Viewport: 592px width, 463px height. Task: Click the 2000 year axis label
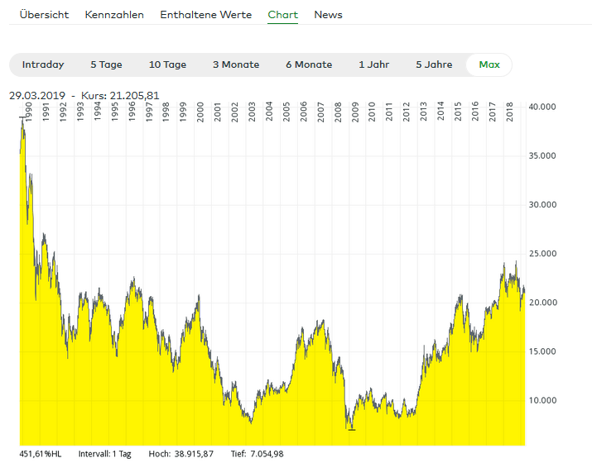click(200, 112)
